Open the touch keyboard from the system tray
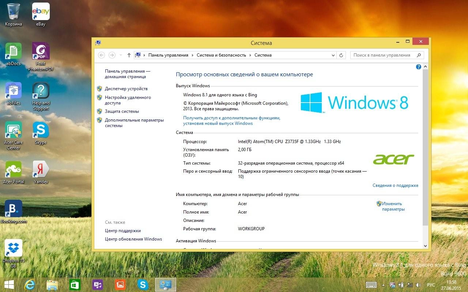Image resolution: width=468 pixels, height=292 pixels. tap(371, 285)
